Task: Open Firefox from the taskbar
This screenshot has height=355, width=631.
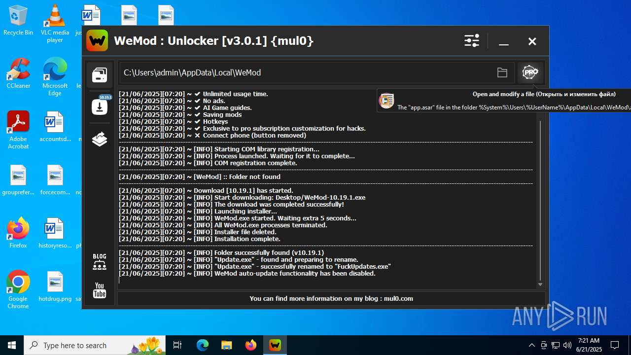Action: point(251,345)
